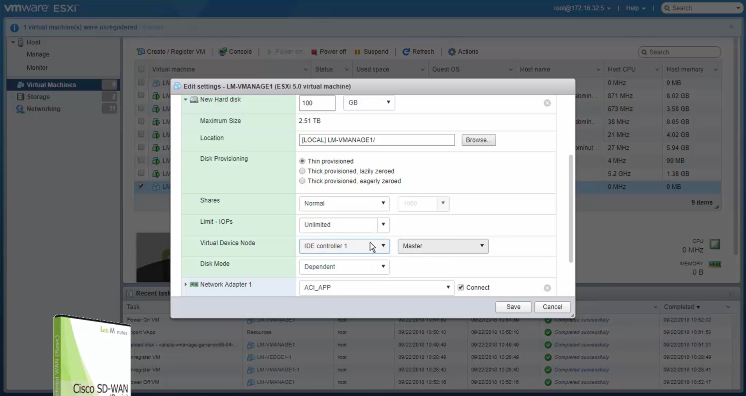Click the Refresh toolbar icon
746x396 pixels.
406,52
